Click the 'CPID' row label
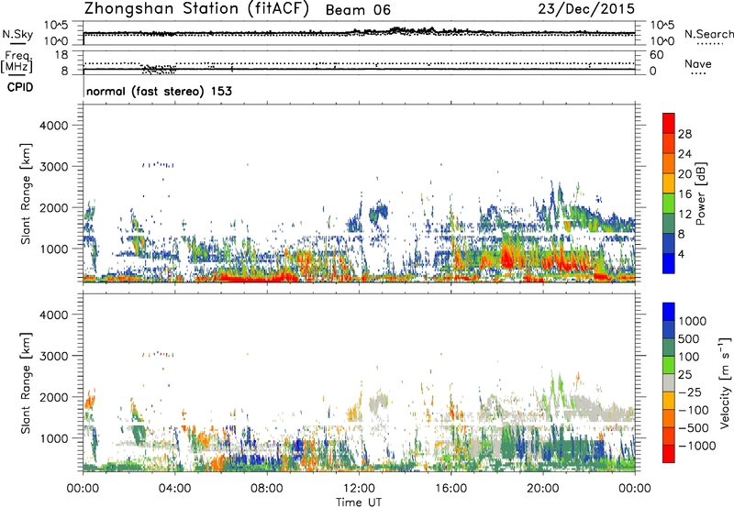The image size is (734, 508). tap(20, 87)
